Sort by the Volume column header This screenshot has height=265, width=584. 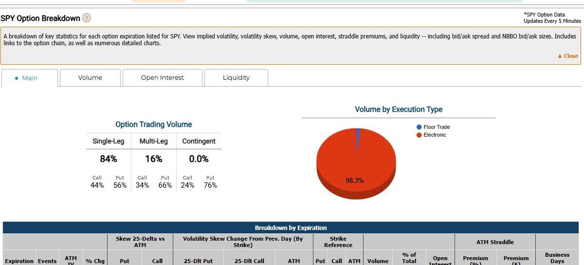pos(378,261)
